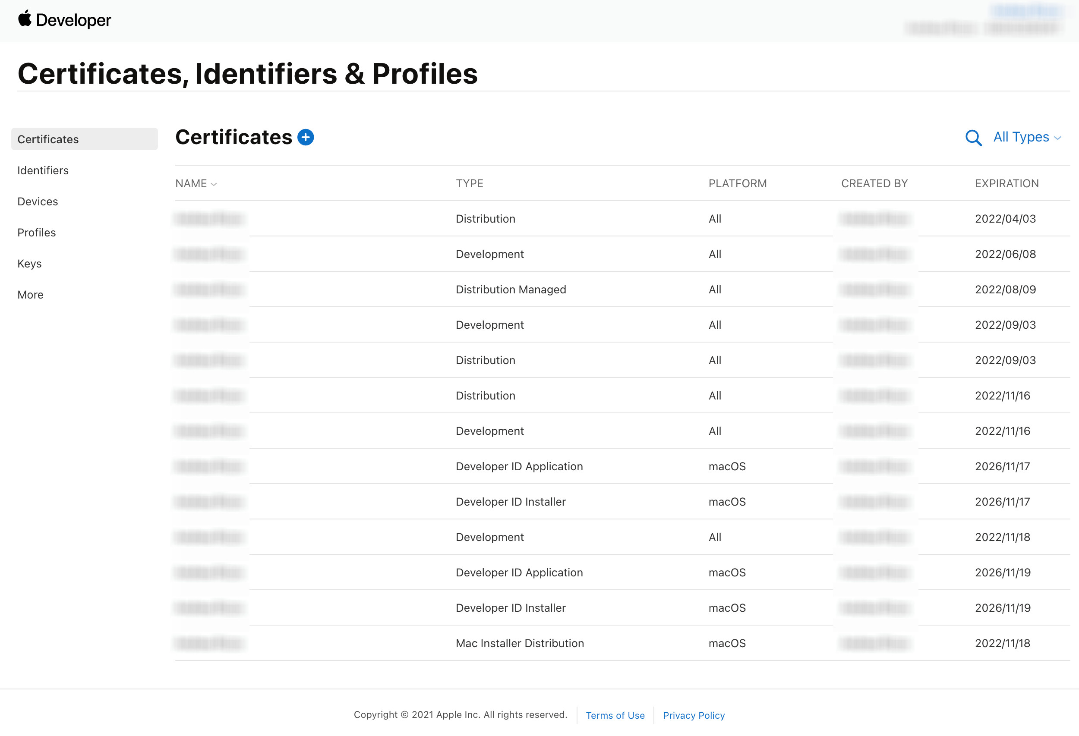Open Identifiers in the sidebar

pos(43,170)
